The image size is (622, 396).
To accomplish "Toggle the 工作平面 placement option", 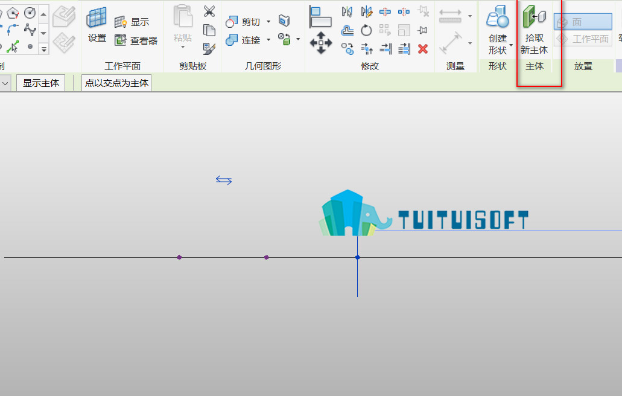I will [583, 39].
